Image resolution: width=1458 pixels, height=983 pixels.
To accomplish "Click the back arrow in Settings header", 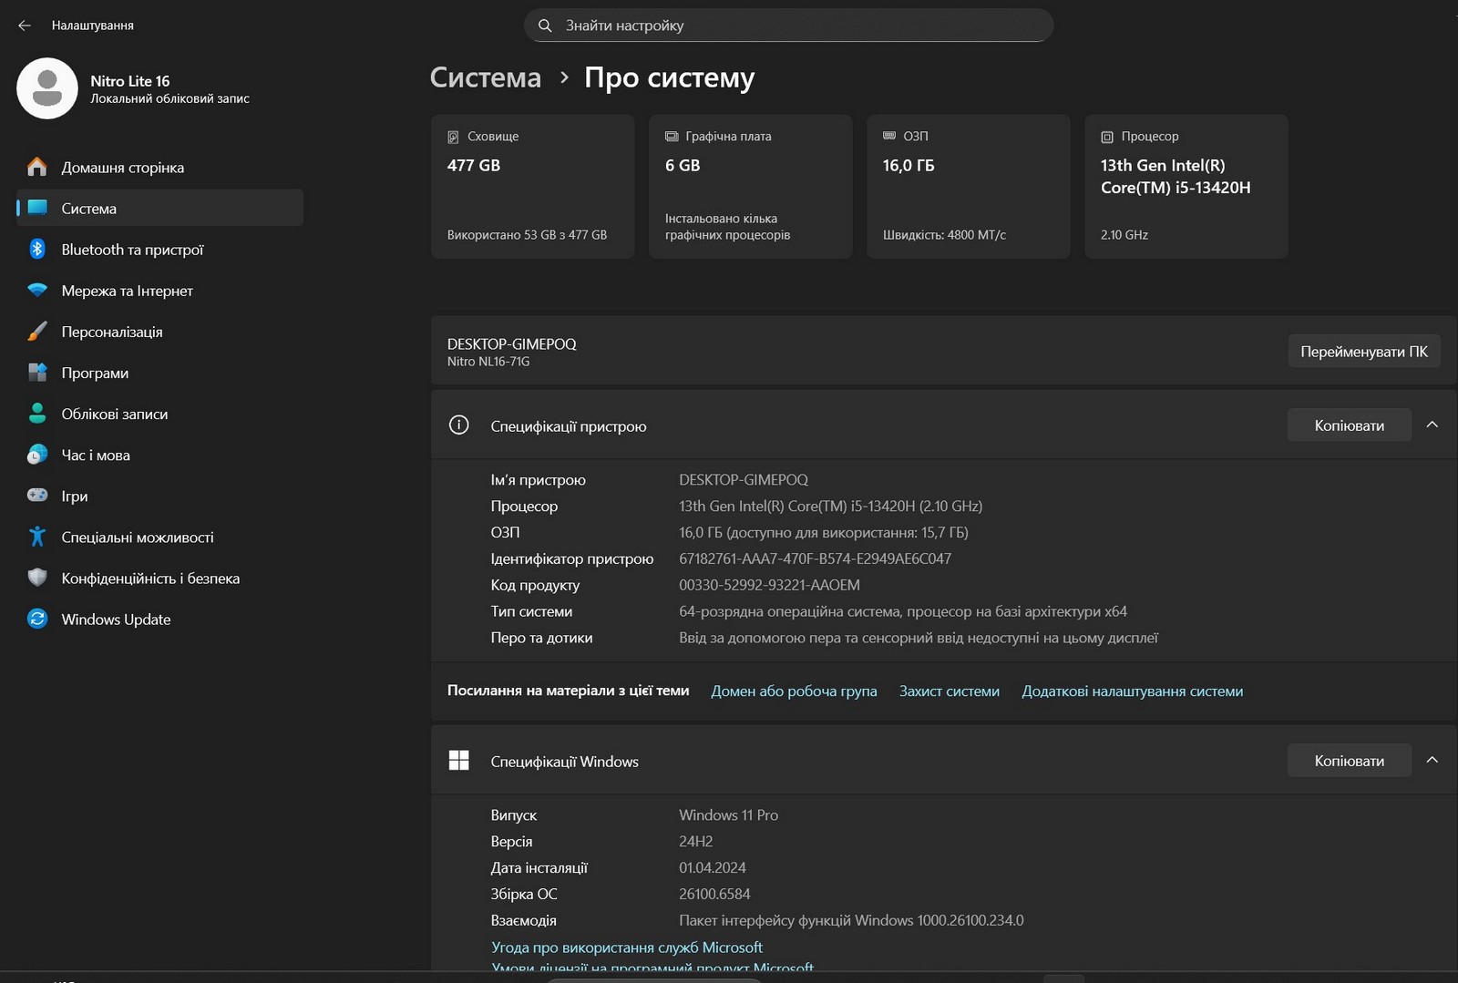I will pyautogui.click(x=25, y=26).
